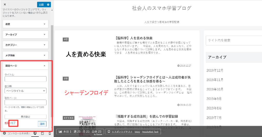This screenshot has height=137, width=262.
Task: Close the customizer with the X icon
Action: [x=5, y=4]
